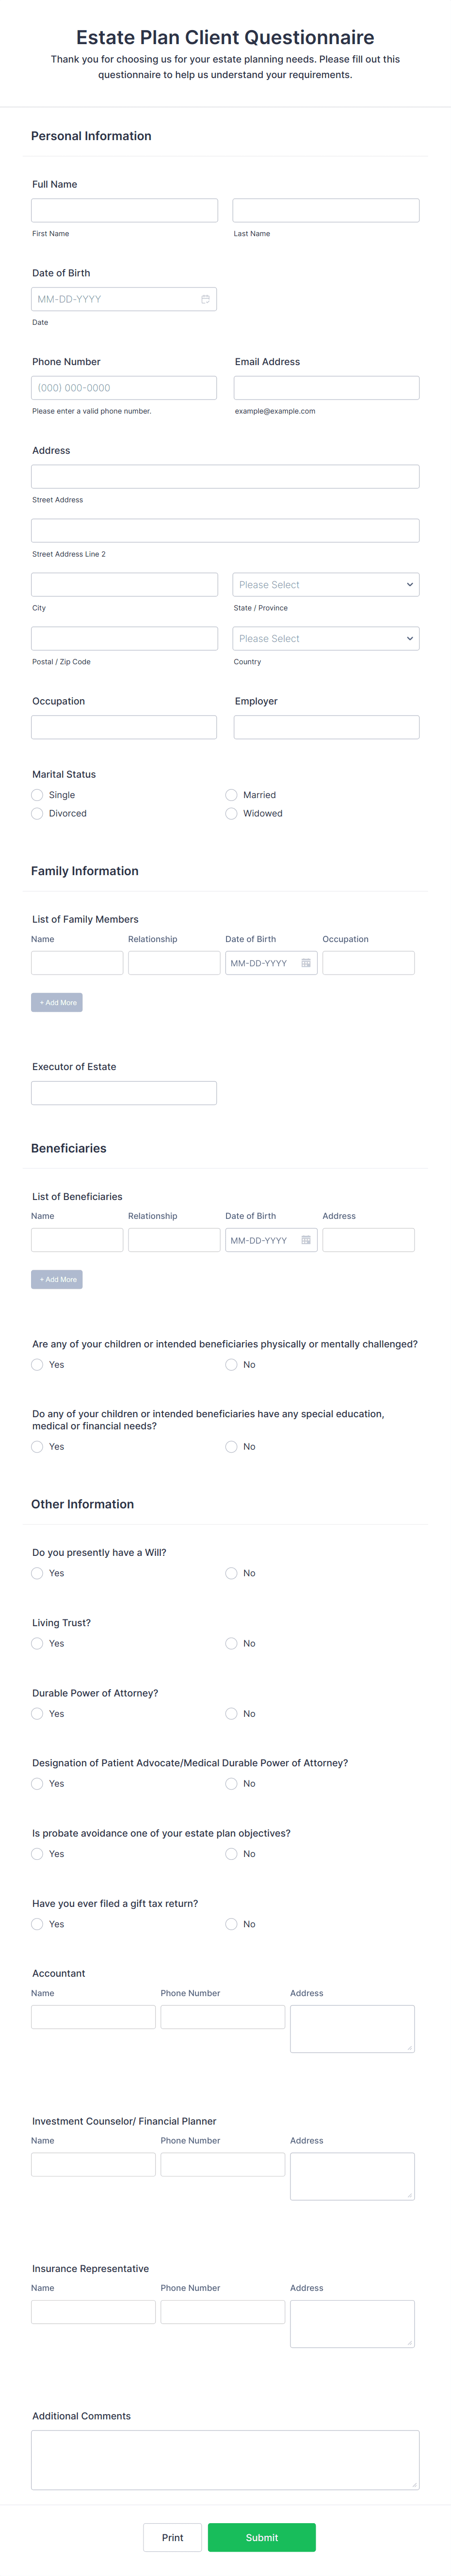This screenshot has width=451, height=2576.
Task: Select Yes for presently having a Will
Action: coord(37,1573)
